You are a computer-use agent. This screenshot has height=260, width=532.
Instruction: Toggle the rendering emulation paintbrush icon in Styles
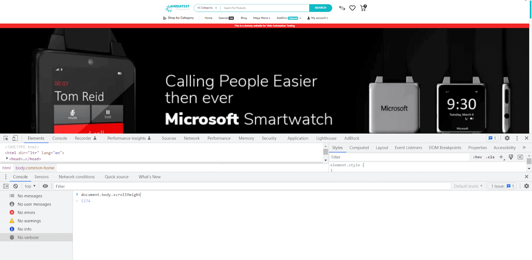(511, 157)
